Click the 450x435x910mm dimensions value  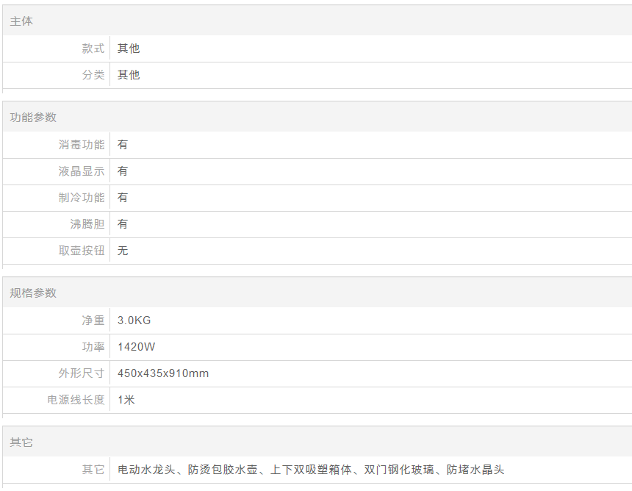point(163,373)
